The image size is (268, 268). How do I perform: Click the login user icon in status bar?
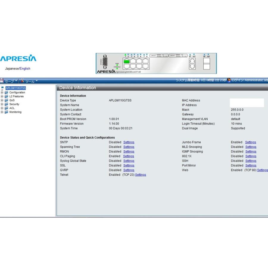point(229,80)
